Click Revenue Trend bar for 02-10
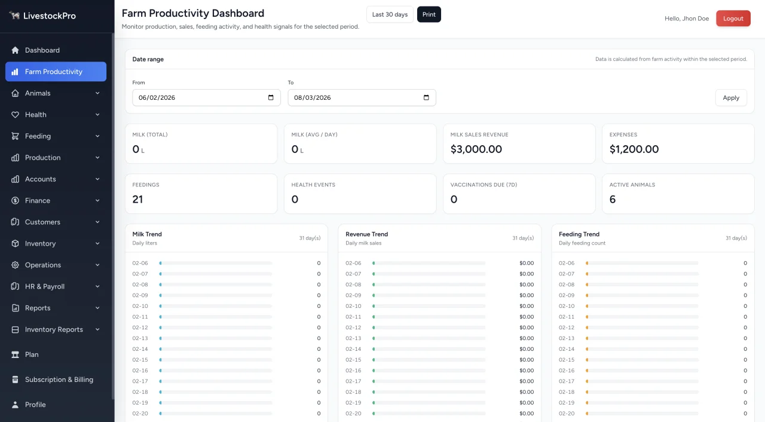 [x=429, y=306]
